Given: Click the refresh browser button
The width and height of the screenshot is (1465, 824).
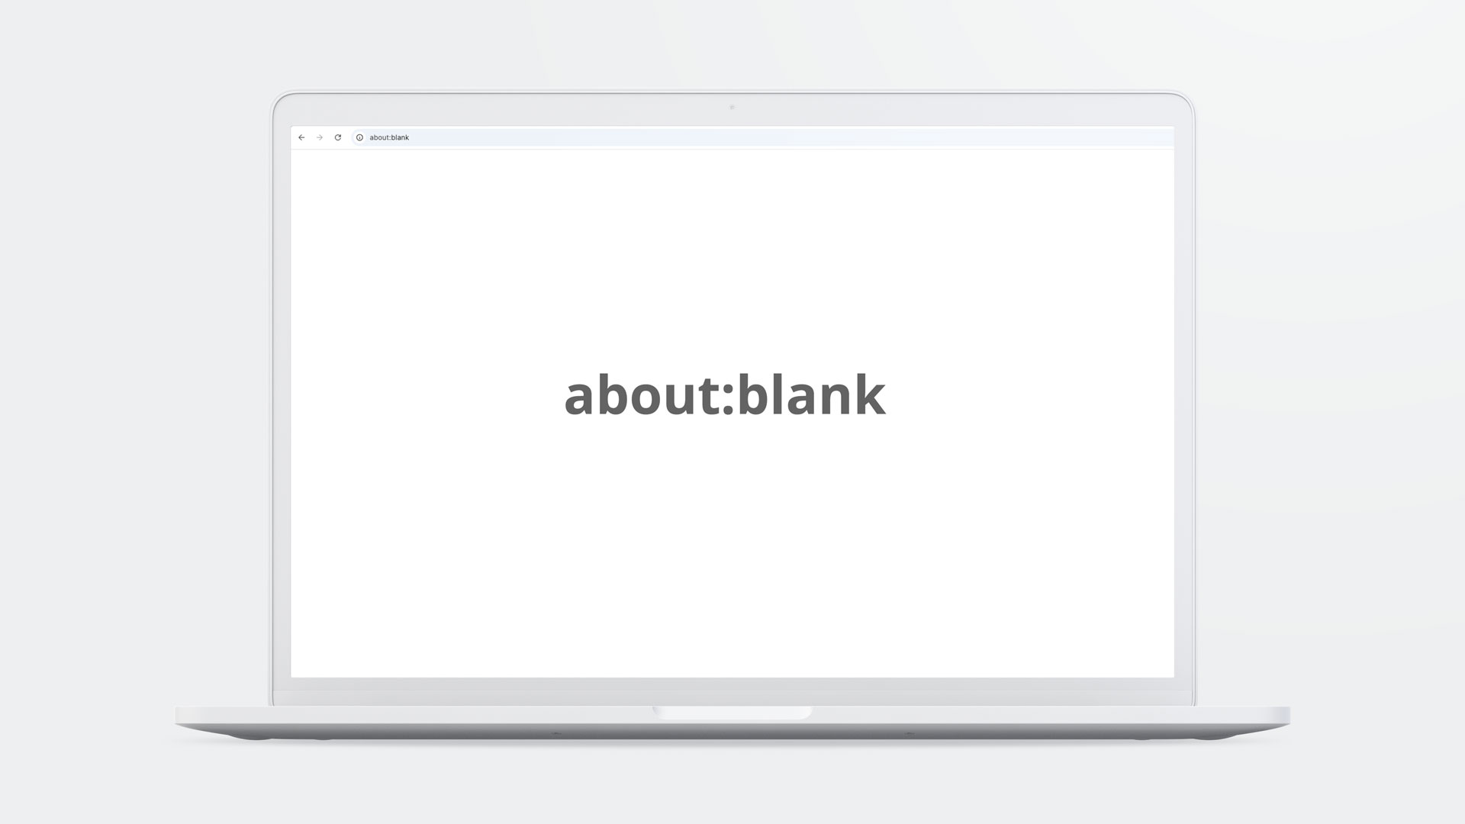Looking at the screenshot, I should (x=337, y=138).
